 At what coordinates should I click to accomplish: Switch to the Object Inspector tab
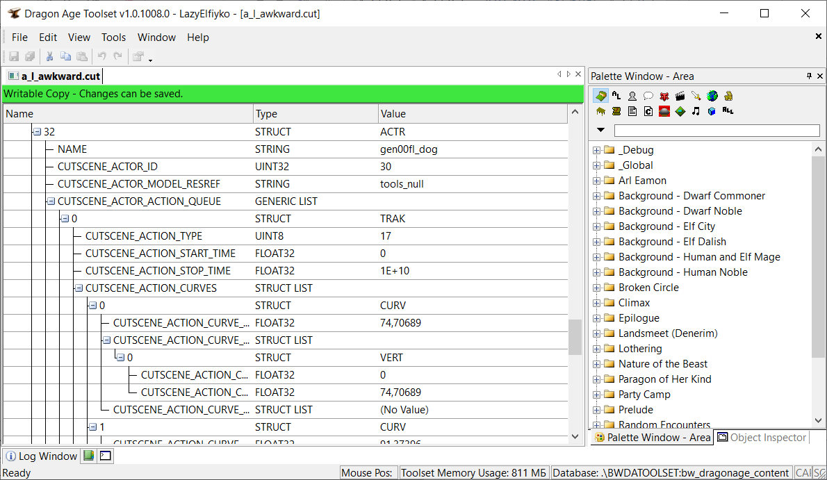pyautogui.click(x=762, y=437)
